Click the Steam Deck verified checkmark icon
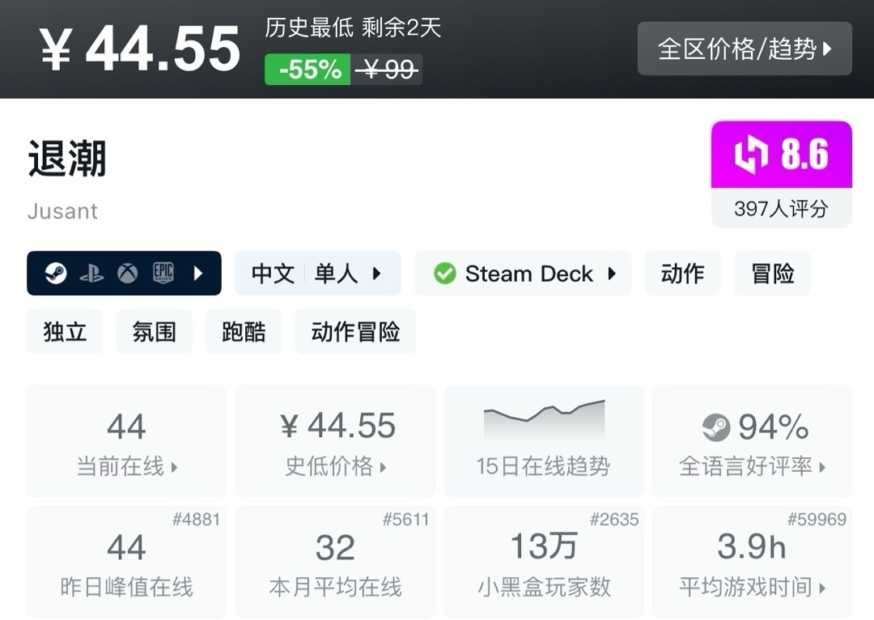 pos(444,274)
